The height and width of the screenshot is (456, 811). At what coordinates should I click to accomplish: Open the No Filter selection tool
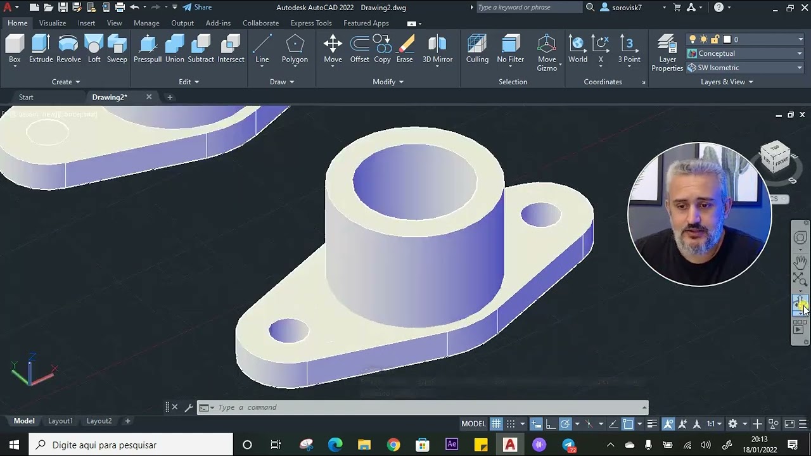point(510,49)
